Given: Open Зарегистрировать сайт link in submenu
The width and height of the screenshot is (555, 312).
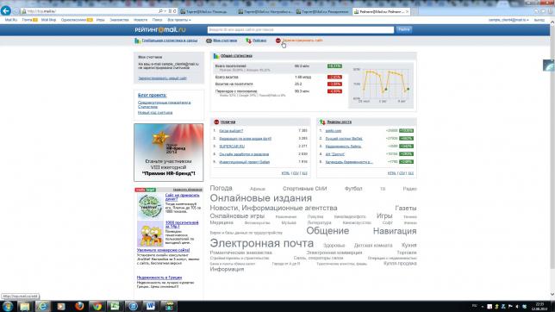Looking at the screenshot, I should (x=302, y=41).
